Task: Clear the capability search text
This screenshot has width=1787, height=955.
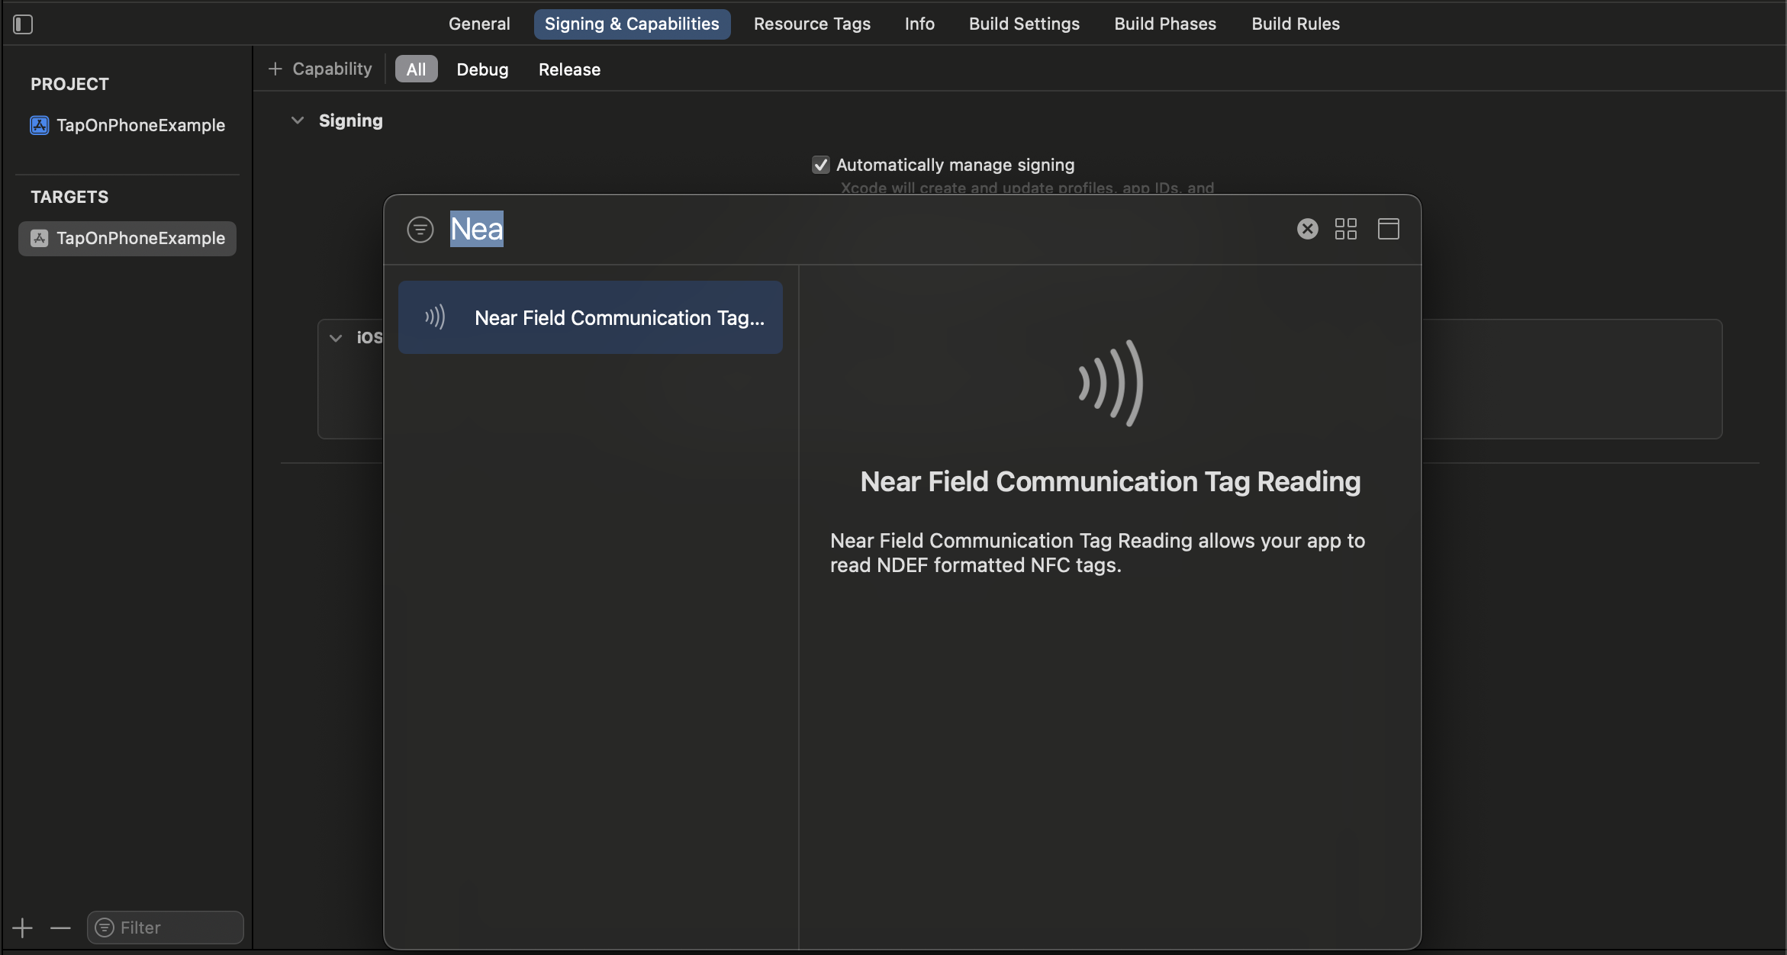Action: pos(1308,229)
